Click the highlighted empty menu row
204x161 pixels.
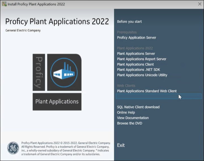point(159,96)
